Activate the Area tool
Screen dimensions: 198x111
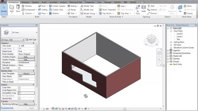(121, 6)
